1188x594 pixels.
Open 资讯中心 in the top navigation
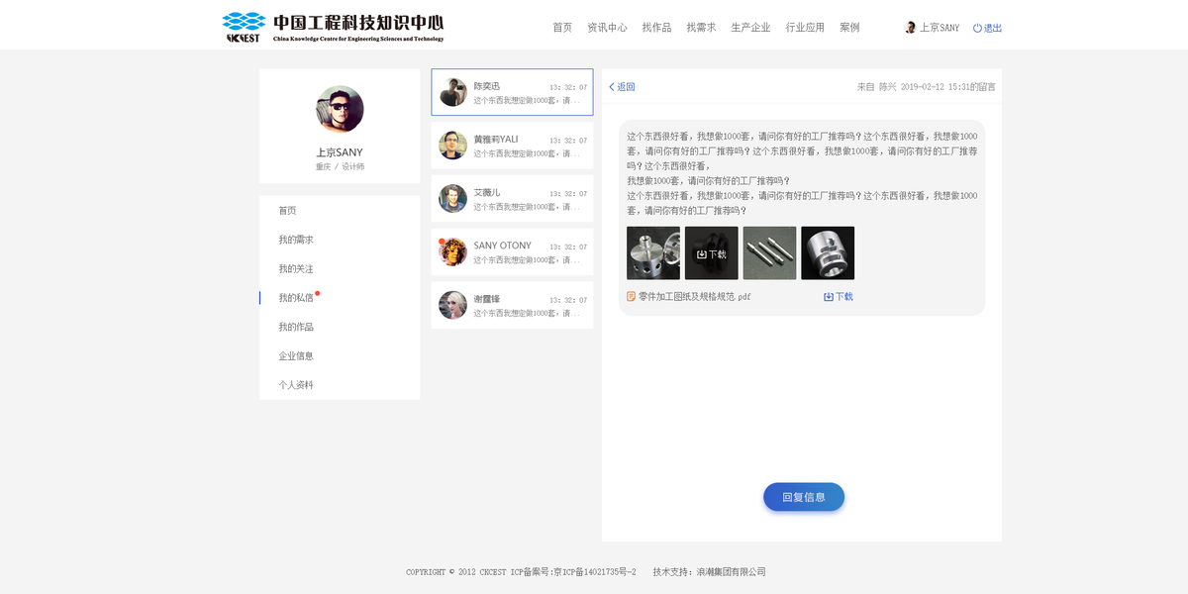click(x=607, y=28)
